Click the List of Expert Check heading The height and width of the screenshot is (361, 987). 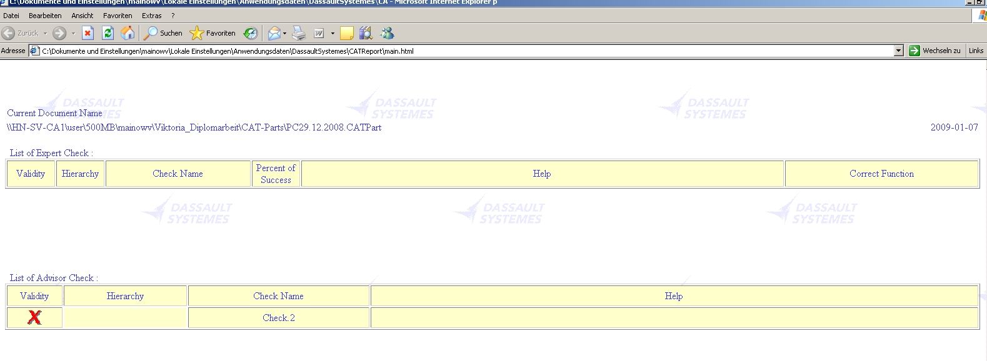click(x=51, y=153)
